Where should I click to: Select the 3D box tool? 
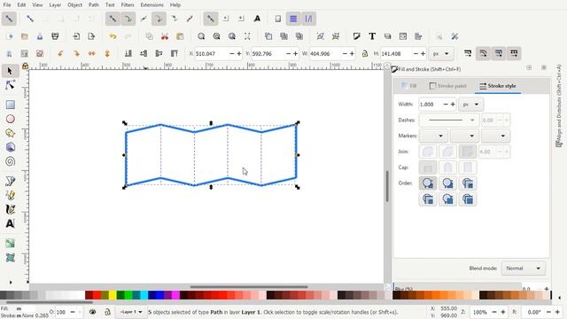(x=10, y=147)
